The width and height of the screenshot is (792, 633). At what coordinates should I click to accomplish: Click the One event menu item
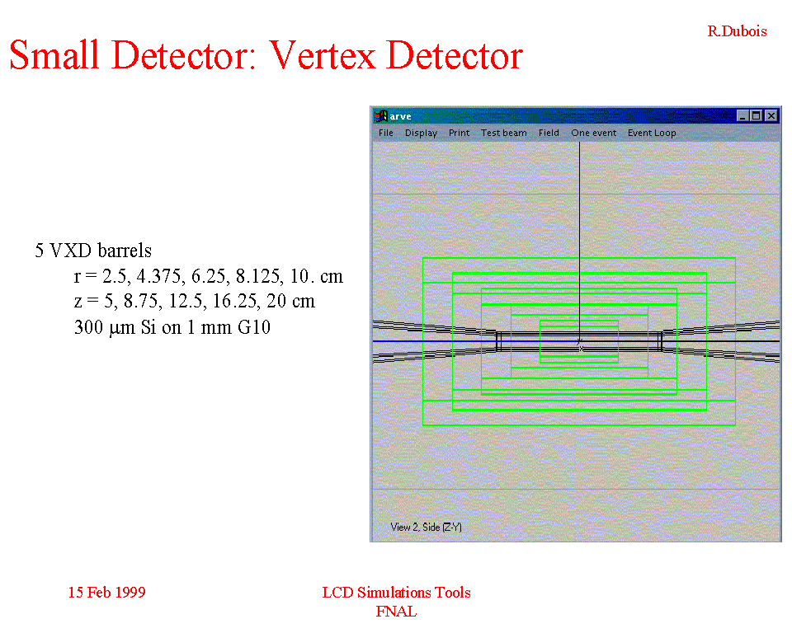click(x=593, y=133)
